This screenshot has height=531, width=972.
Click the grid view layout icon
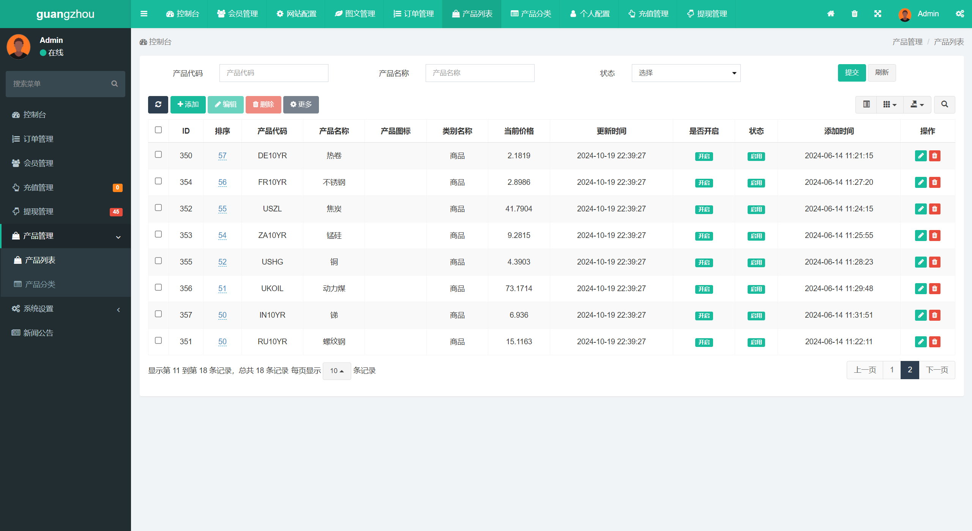888,104
